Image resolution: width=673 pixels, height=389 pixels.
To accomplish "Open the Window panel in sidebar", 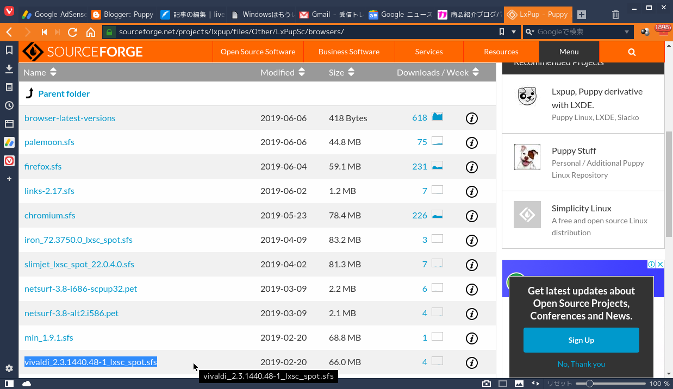I will (x=9, y=124).
